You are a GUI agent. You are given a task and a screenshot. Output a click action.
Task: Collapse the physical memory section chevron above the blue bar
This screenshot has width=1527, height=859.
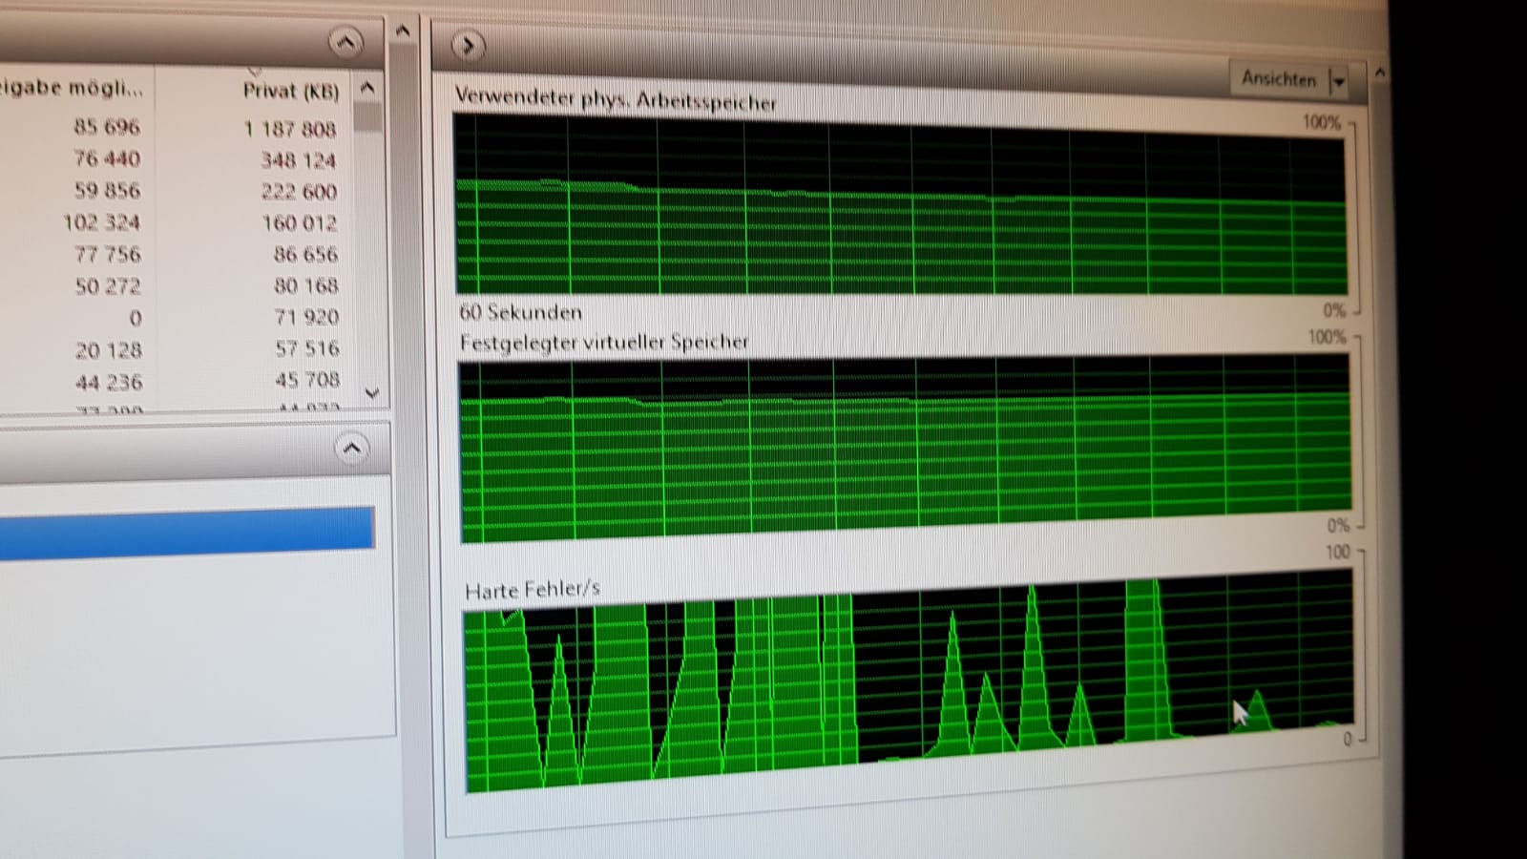coord(351,449)
